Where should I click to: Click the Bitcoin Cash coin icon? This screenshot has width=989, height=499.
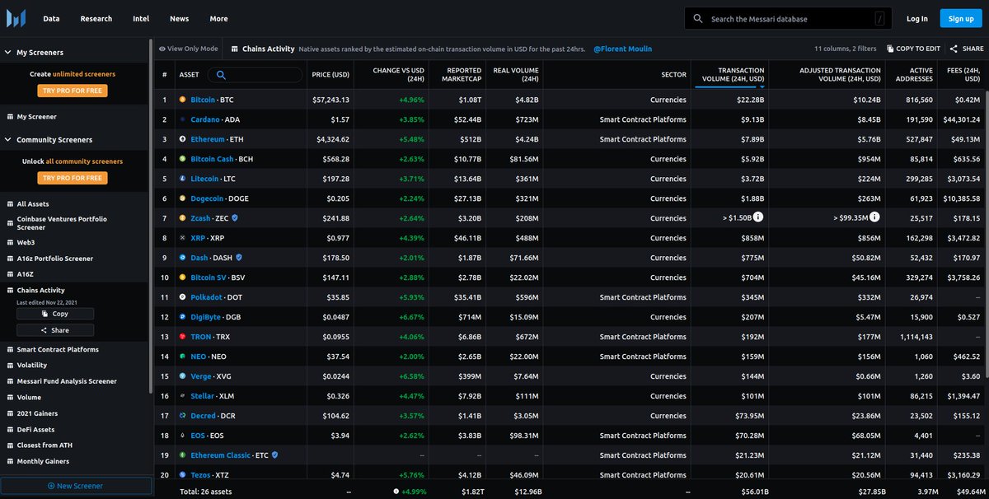(183, 159)
